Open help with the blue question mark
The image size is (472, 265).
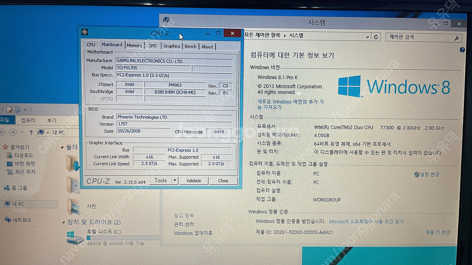coord(462,50)
